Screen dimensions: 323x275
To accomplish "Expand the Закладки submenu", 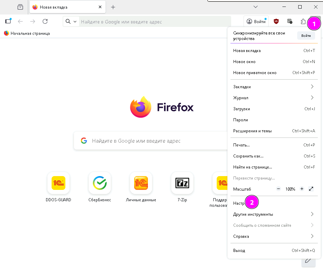I will (273, 87).
